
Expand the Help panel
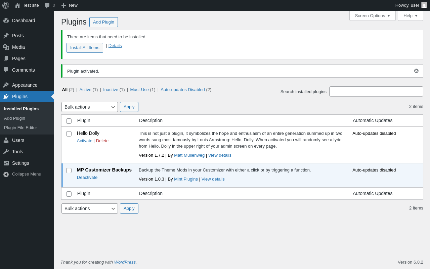pyautogui.click(x=411, y=15)
